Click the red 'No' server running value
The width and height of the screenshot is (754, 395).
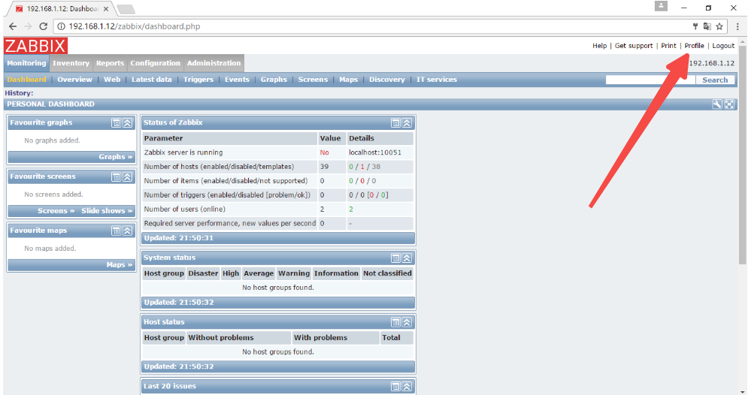[x=325, y=152]
